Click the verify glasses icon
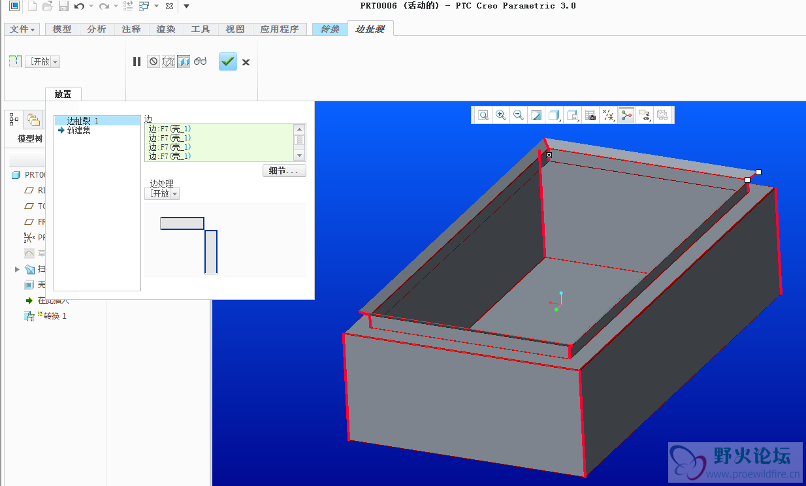 click(x=200, y=61)
